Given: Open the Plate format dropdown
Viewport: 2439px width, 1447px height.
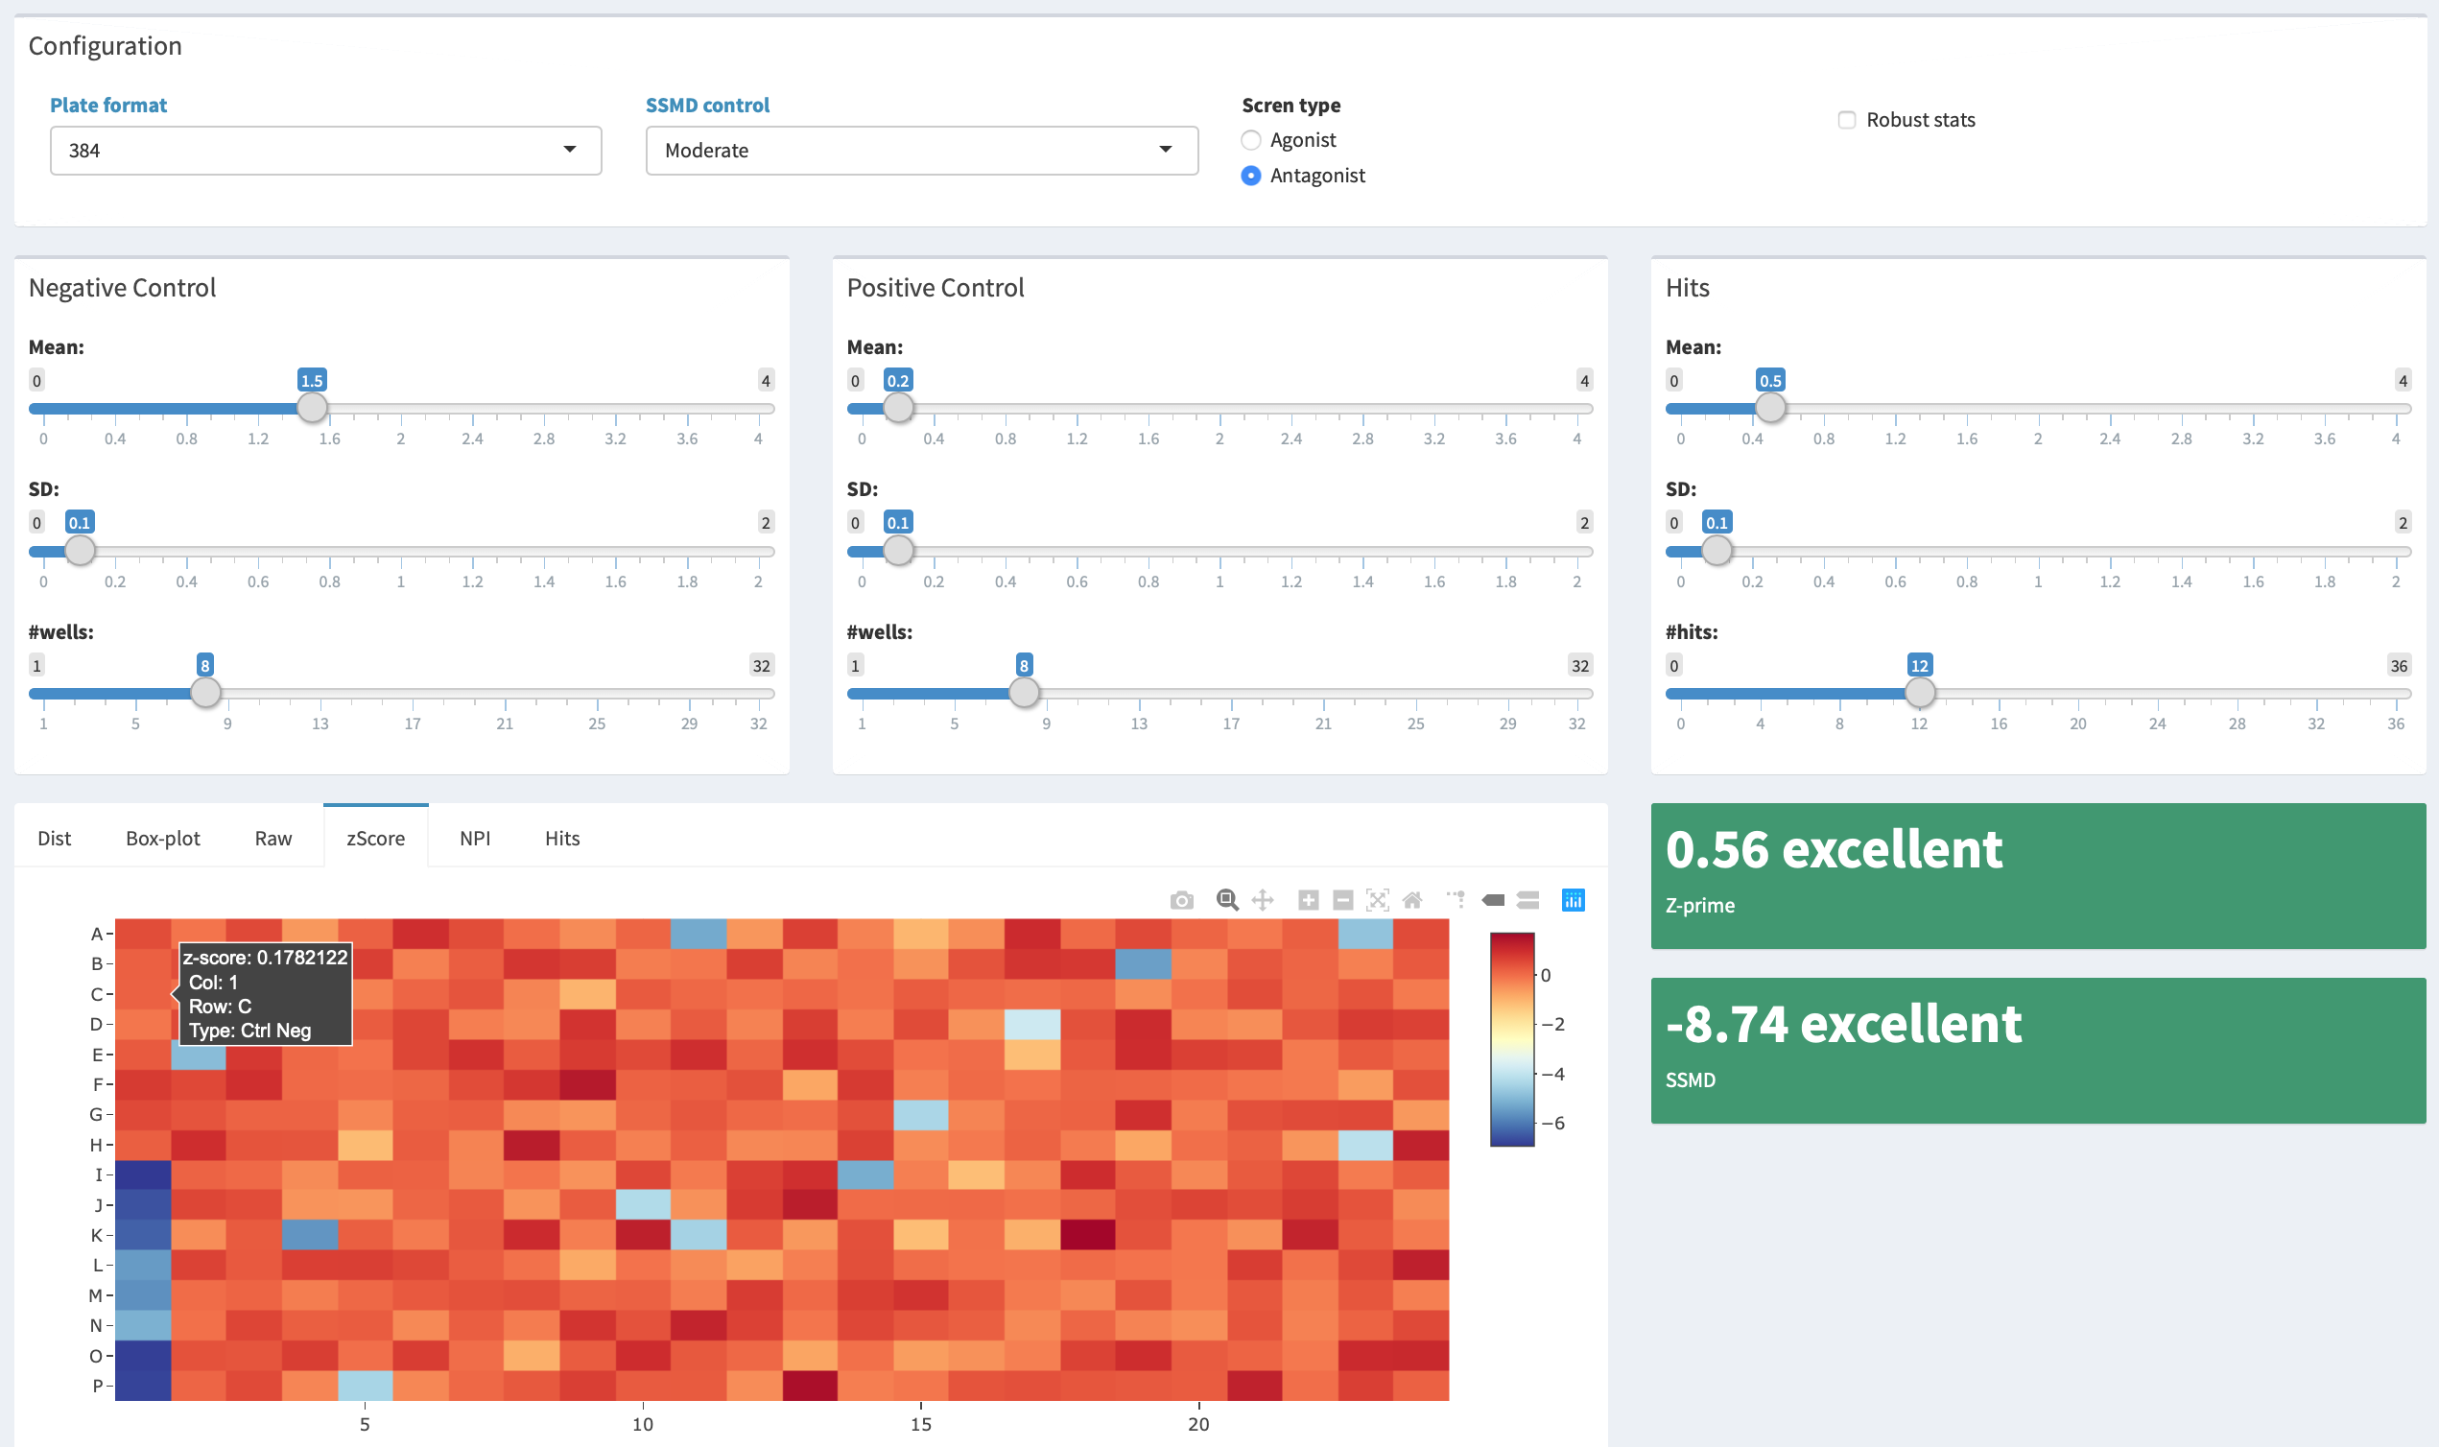Looking at the screenshot, I should pos(325,150).
